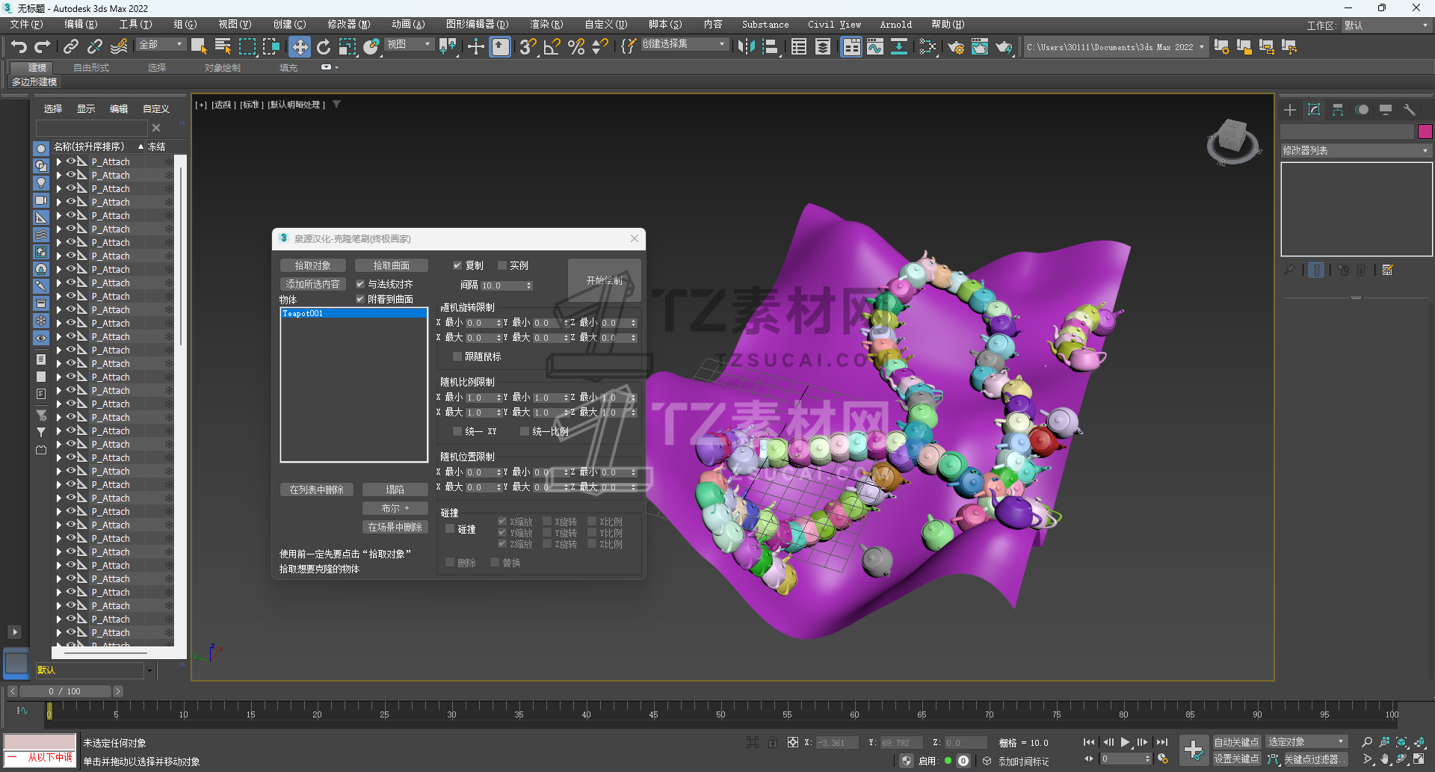Select the Move tool in toolbar
The width and height of the screenshot is (1435, 772).
(299, 47)
